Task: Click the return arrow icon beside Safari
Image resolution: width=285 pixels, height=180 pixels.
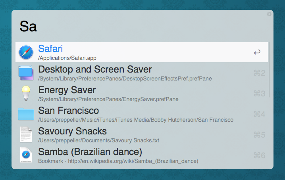Action: click(257, 52)
